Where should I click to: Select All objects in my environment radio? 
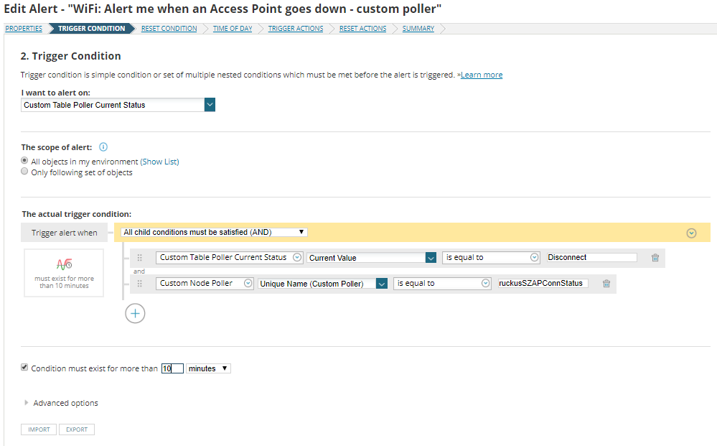point(24,160)
